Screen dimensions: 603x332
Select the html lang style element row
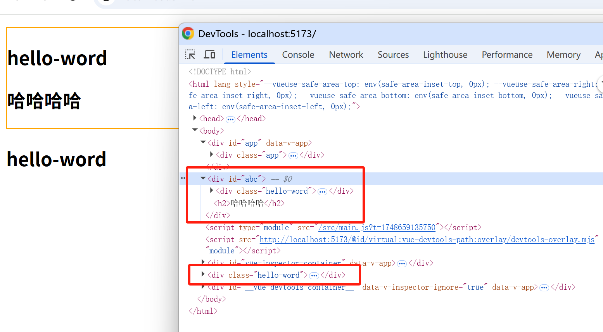click(x=396, y=95)
